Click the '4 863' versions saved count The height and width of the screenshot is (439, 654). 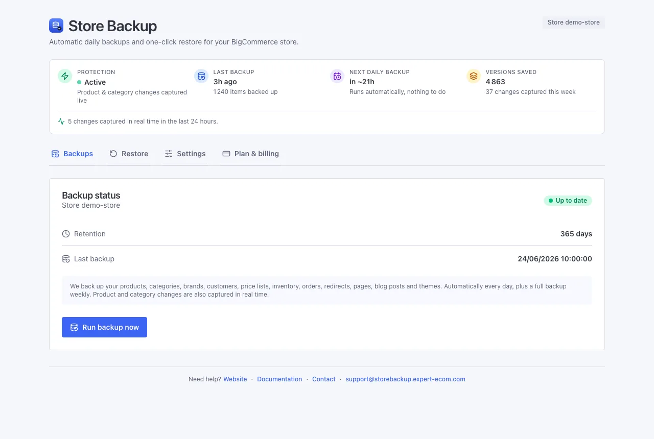(x=496, y=82)
